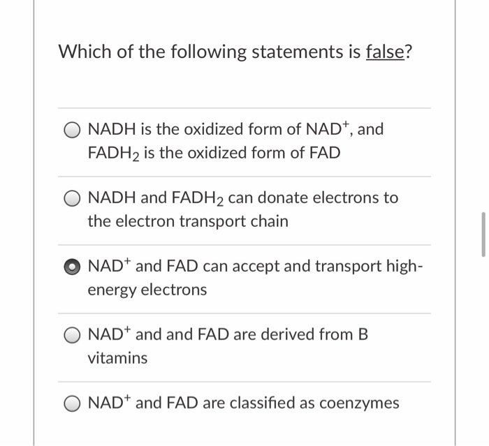Click the selected radio button for 'accept and transport high-energy electrons'

[72, 267]
